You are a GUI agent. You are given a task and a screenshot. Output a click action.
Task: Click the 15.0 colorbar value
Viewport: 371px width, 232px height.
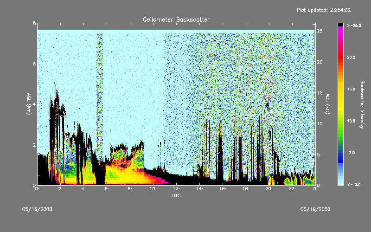pos(351,89)
